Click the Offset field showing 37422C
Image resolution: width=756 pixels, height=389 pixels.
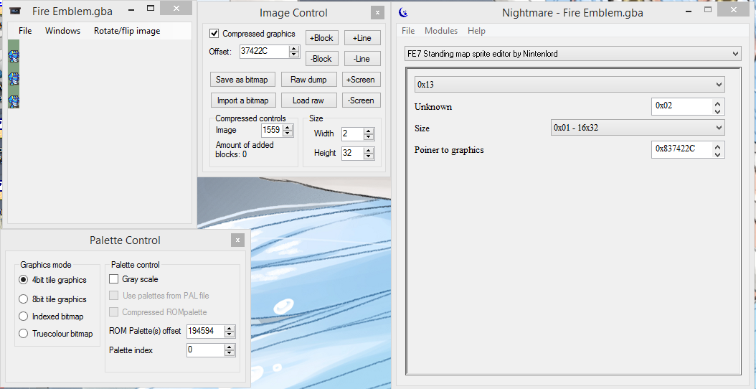click(265, 51)
